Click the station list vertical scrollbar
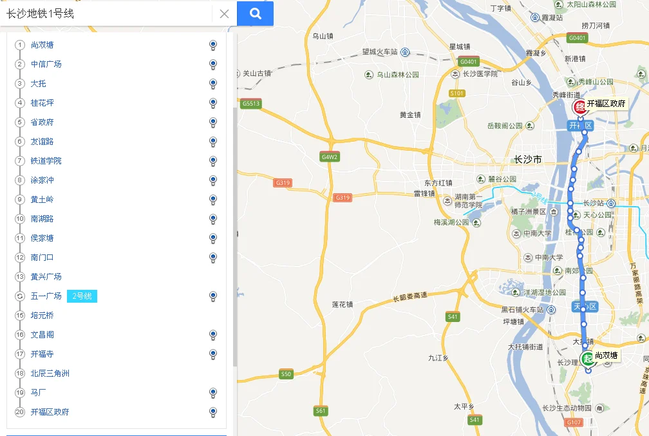The height and width of the screenshot is (436, 649). point(235,236)
